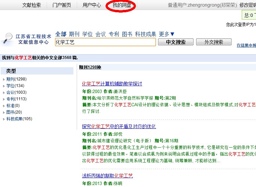Image resolution: width=256 pixels, height=187 pixels.
Task: Select the 全部 search tab
Action: click(x=61, y=34)
